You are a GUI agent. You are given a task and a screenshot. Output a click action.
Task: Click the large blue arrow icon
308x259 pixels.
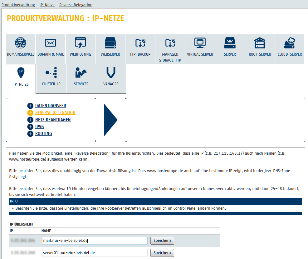(x=110, y=120)
